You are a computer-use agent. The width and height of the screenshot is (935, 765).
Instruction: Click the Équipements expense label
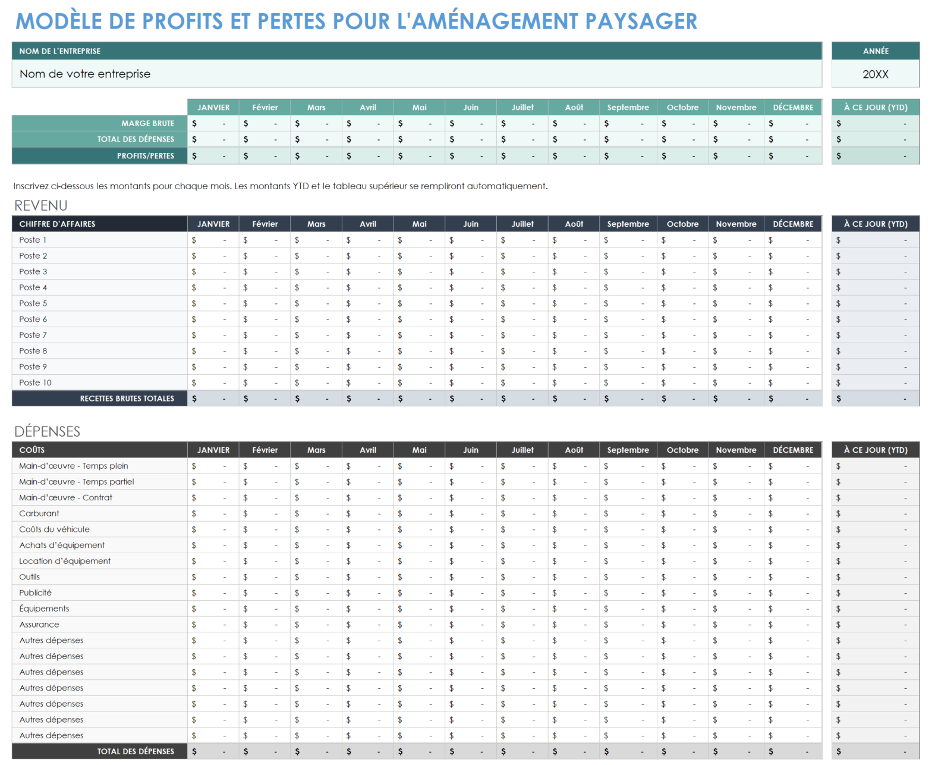[x=45, y=609]
